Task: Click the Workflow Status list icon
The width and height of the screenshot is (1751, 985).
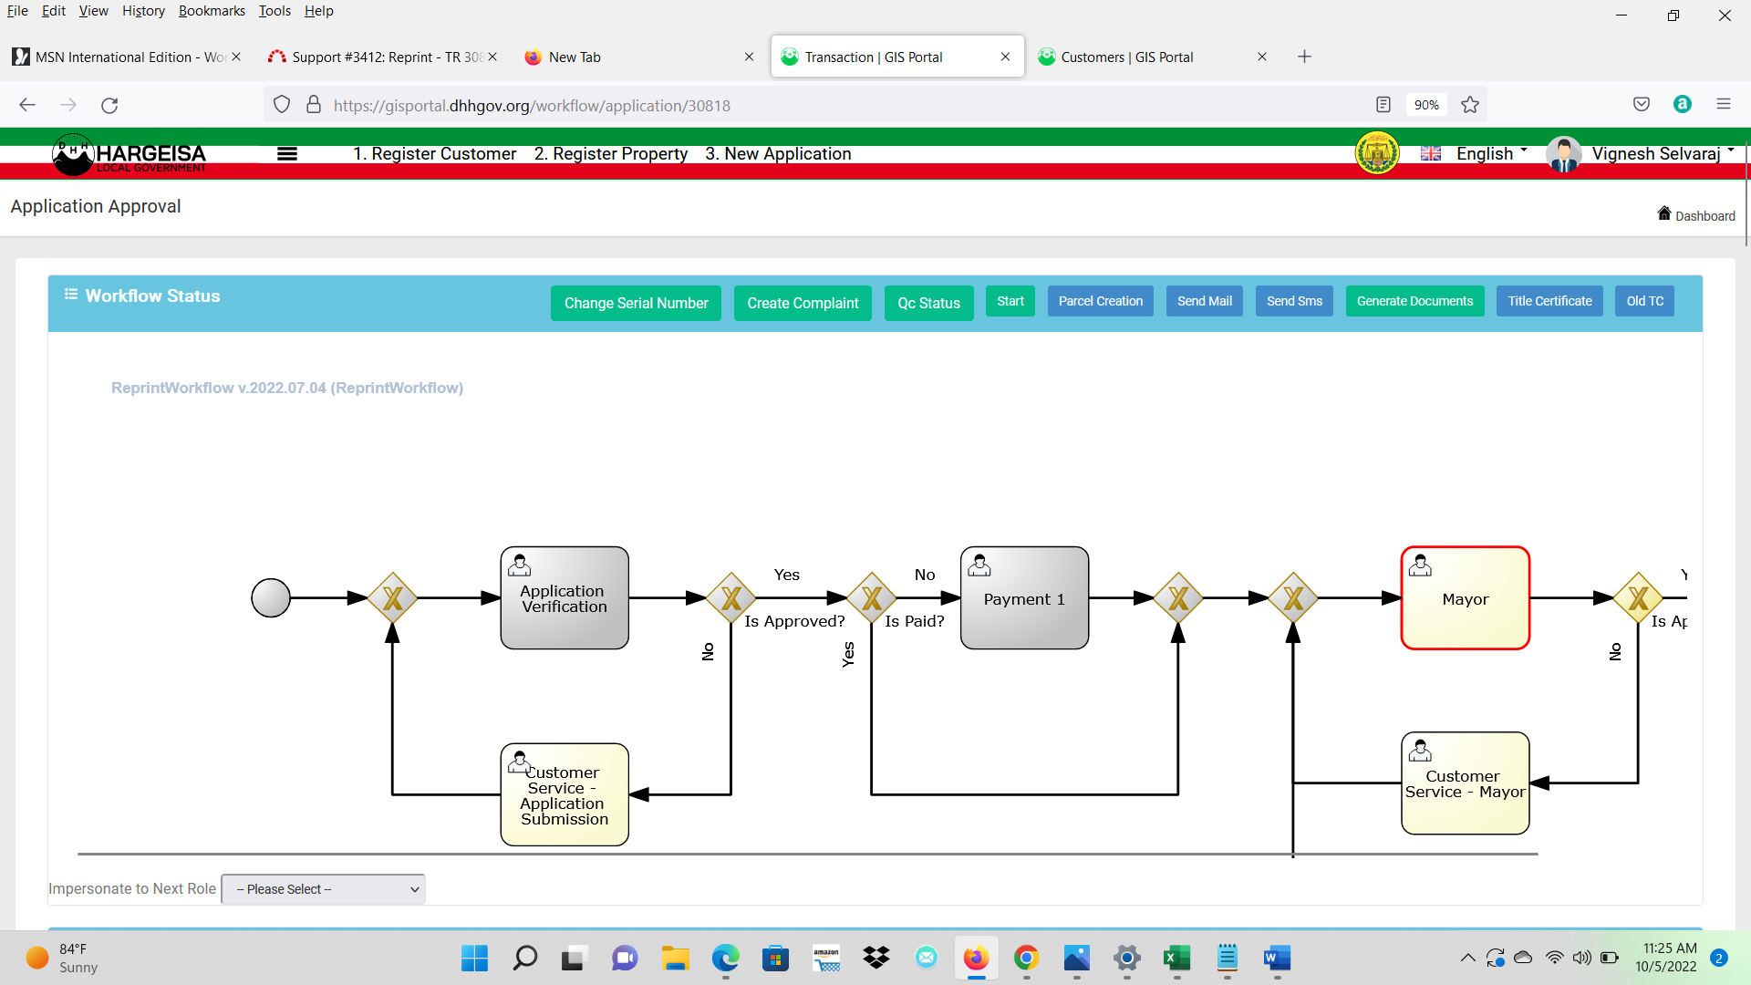Action: point(71,295)
